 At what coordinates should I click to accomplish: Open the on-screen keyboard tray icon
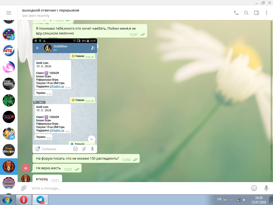click(225, 199)
